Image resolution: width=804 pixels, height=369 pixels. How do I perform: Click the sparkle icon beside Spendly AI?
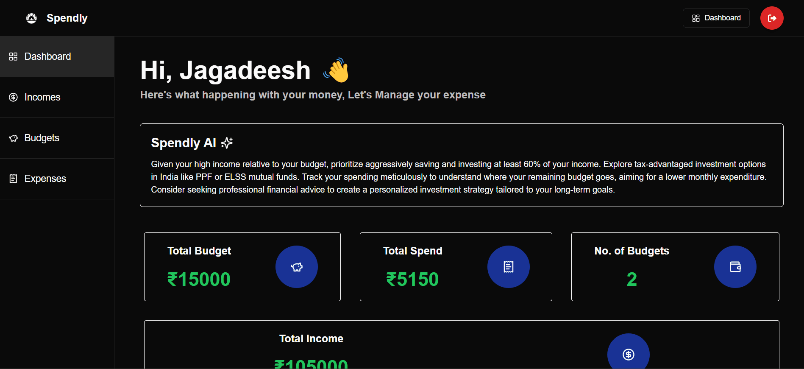pyautogui.click(x=227, y=143)
